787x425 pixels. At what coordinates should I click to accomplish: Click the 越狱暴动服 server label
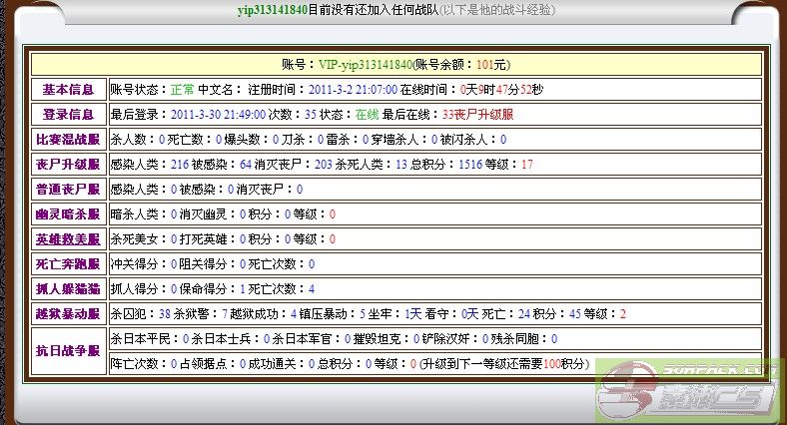click(x=68, y=313)
